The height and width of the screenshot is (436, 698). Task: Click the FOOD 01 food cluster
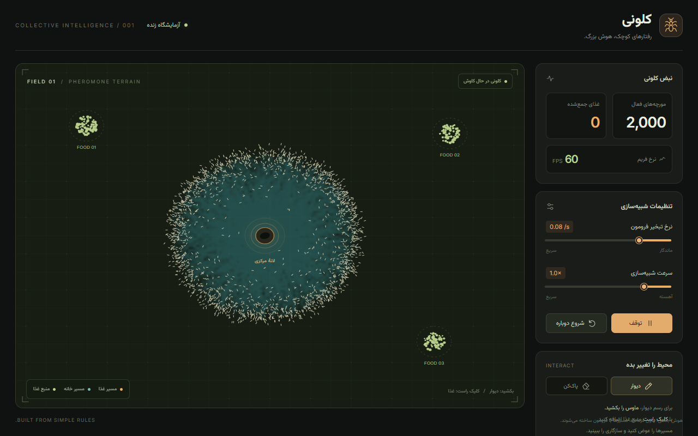[87, 126]
